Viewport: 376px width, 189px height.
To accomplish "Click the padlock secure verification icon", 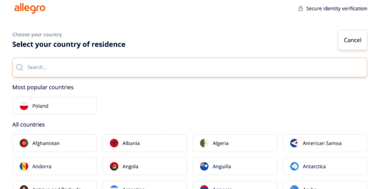I will pos(300,9).
